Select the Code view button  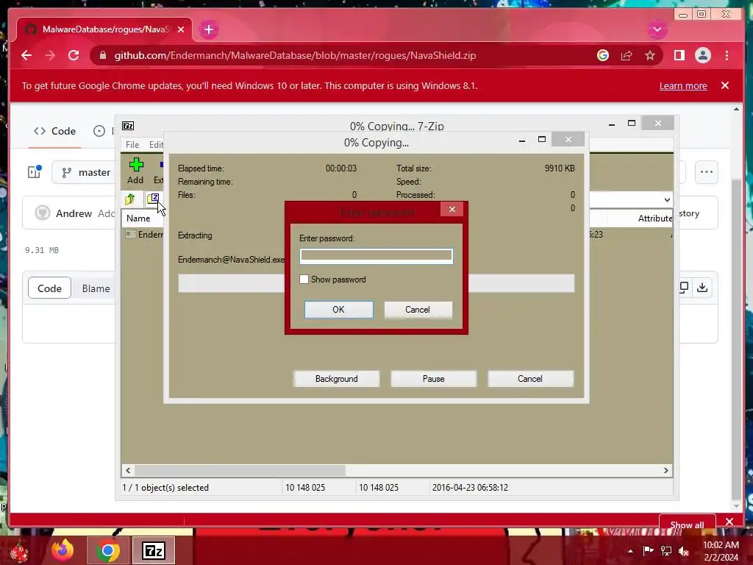[49, 288]
